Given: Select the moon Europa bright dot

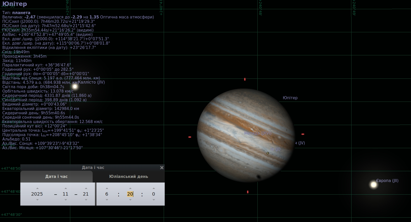Looking at the screenshot, I should coord(374,185).
